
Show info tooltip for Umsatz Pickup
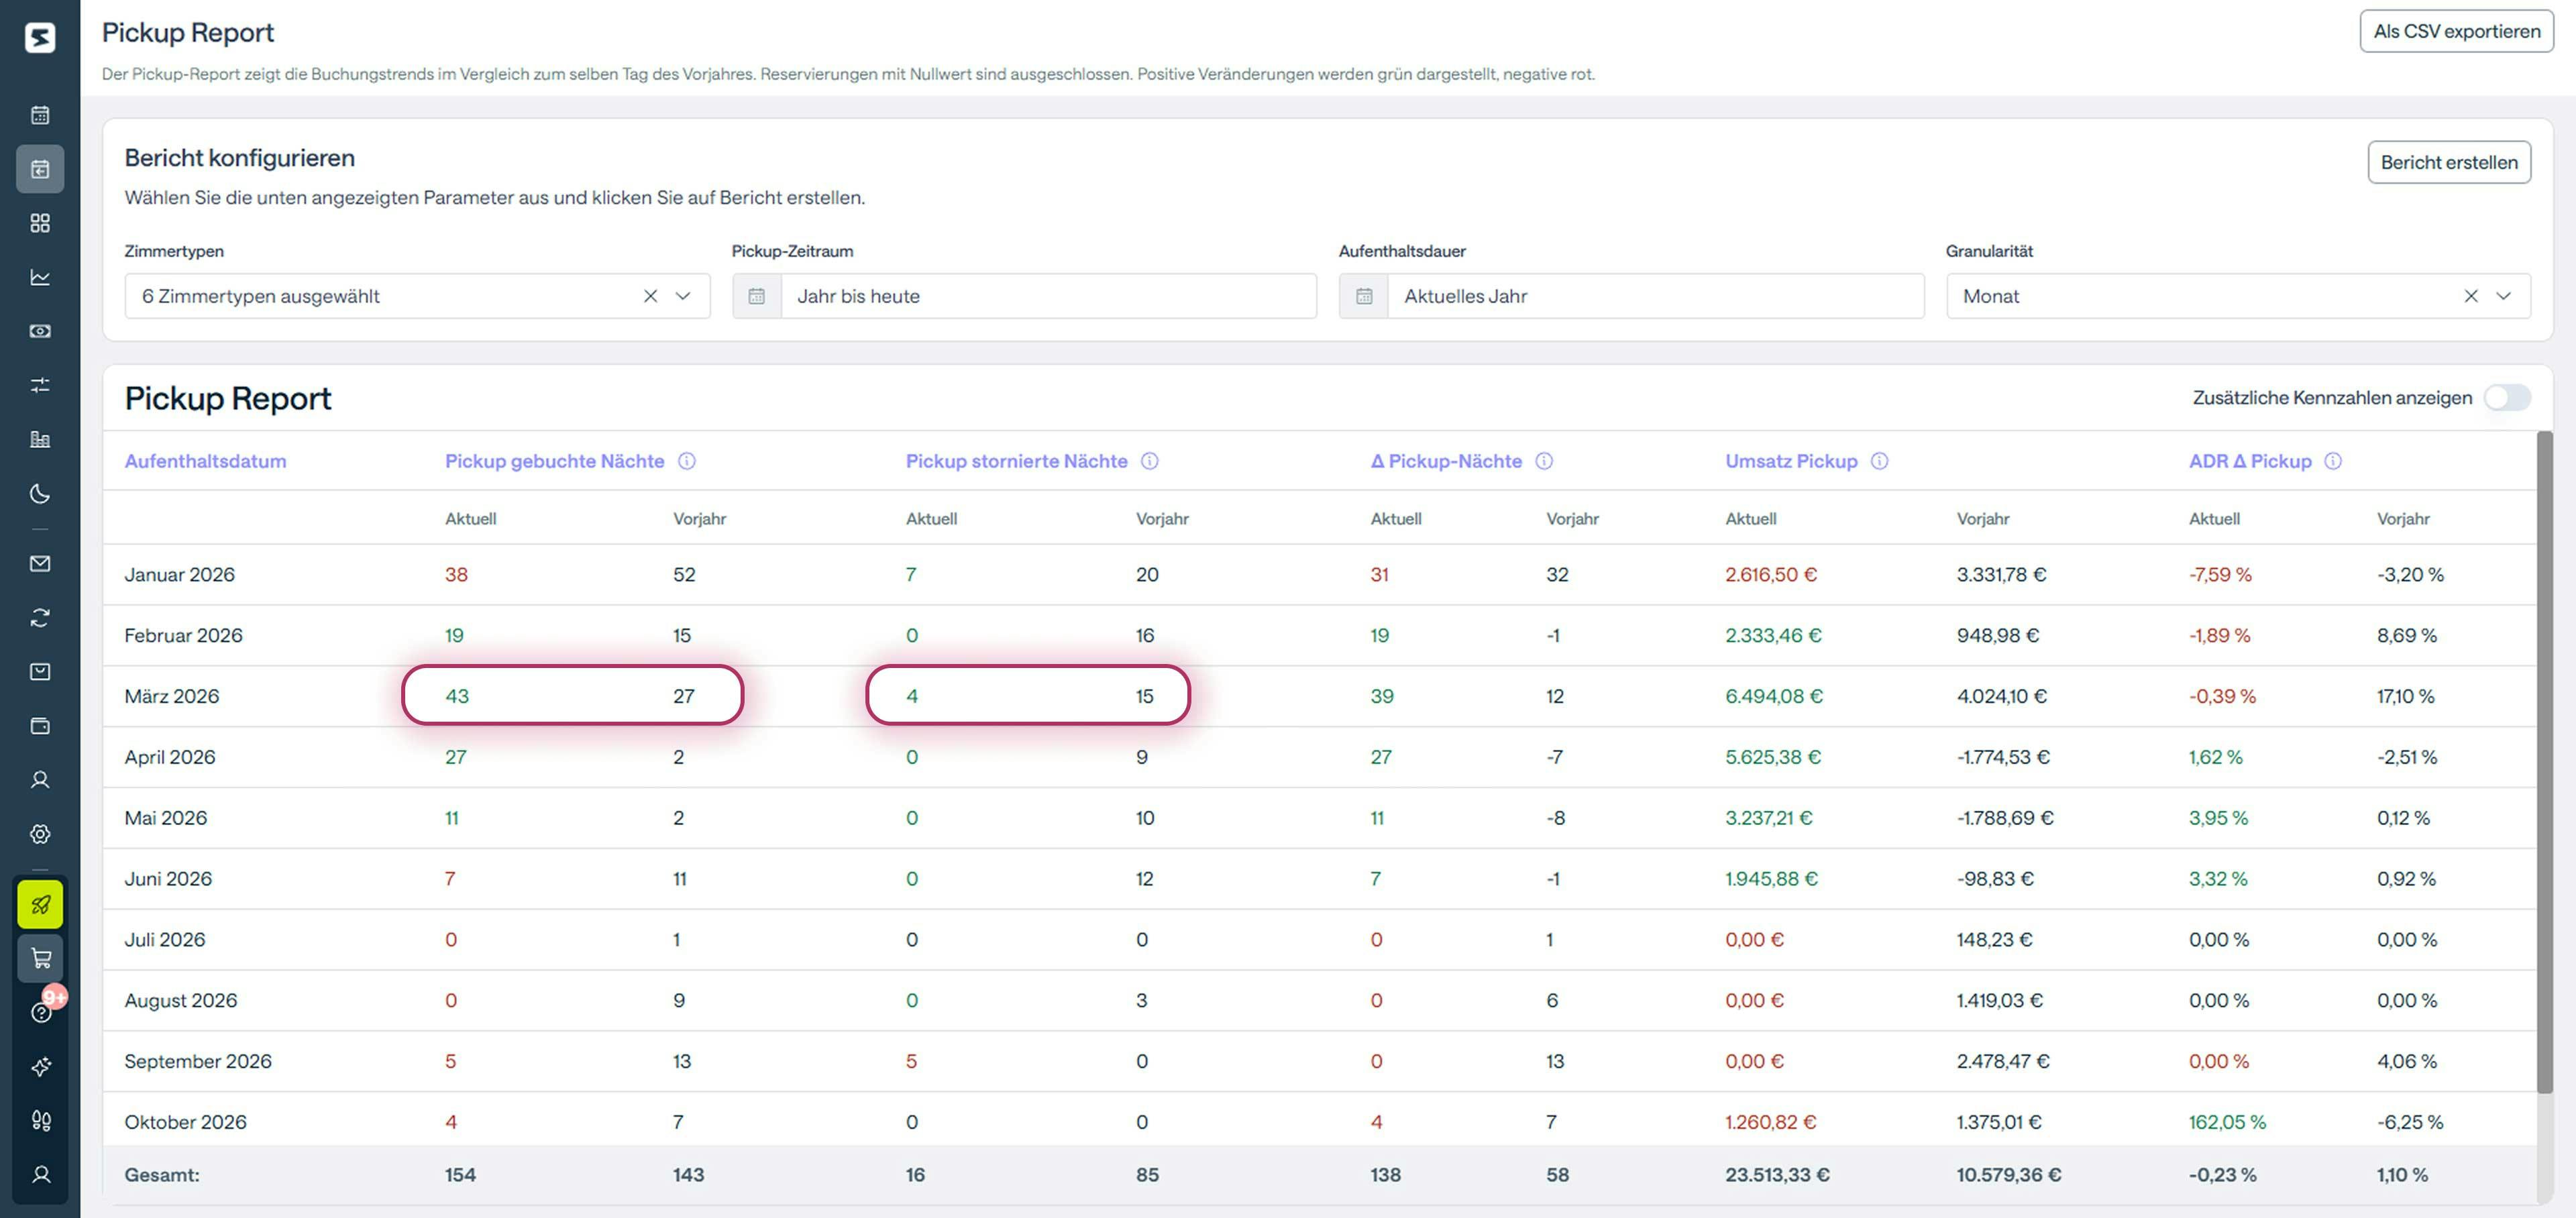pyautogui.click(x=1879, y=461)
